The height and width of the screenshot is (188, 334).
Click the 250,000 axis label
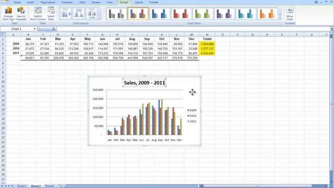(98, 90)
